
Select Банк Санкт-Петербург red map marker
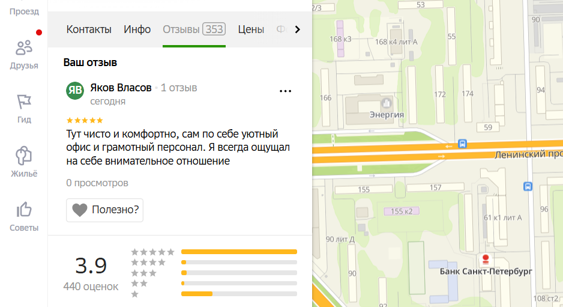tap(486, 259)
